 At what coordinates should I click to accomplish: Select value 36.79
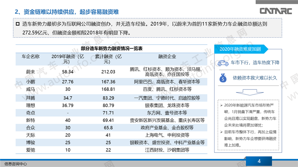[x=68, y=106]
